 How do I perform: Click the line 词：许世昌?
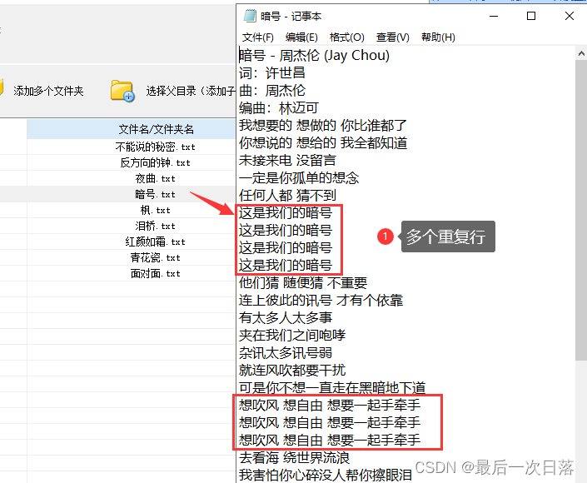(x=272, y=73)
